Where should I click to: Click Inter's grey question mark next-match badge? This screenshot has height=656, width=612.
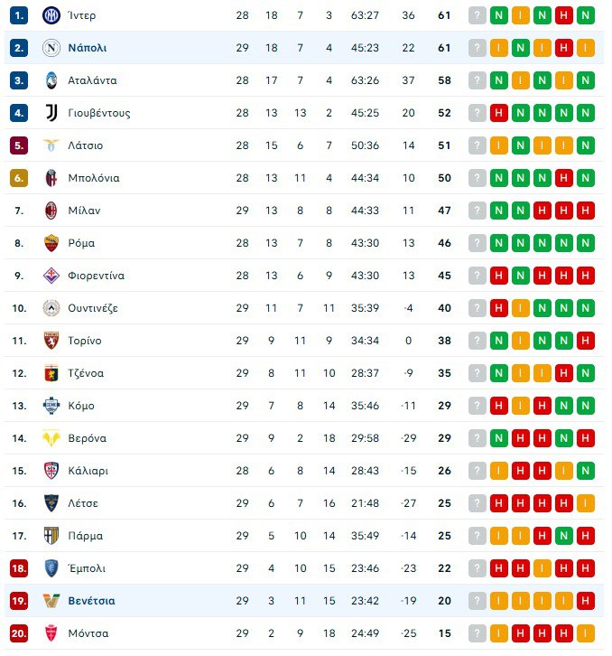[x=478, y=15]
